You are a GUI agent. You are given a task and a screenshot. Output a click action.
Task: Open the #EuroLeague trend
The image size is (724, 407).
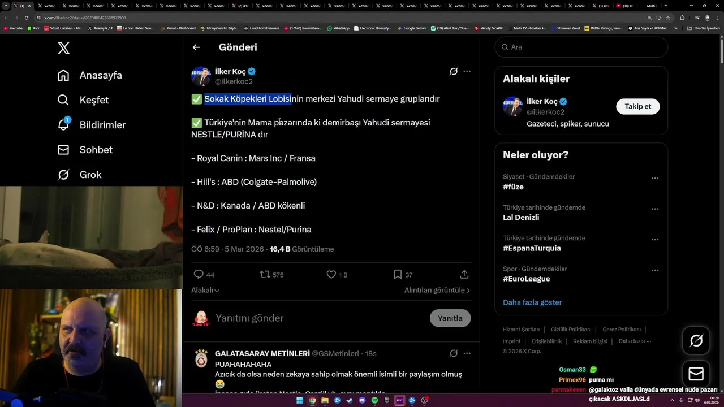pyautogui.click(x=526, y=279)
